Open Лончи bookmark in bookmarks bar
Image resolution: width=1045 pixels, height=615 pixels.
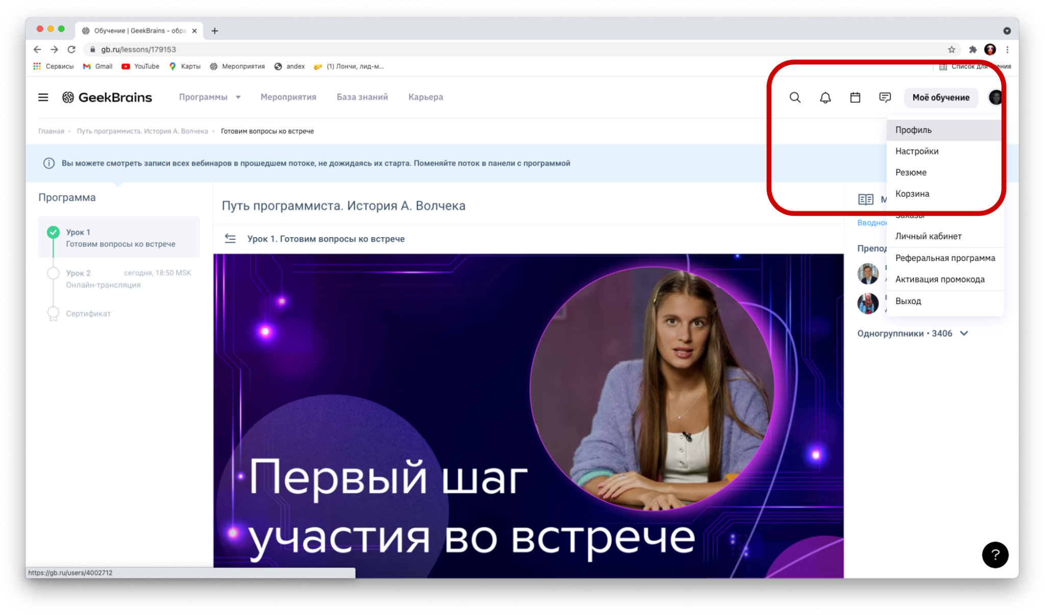tap(349, 66)
